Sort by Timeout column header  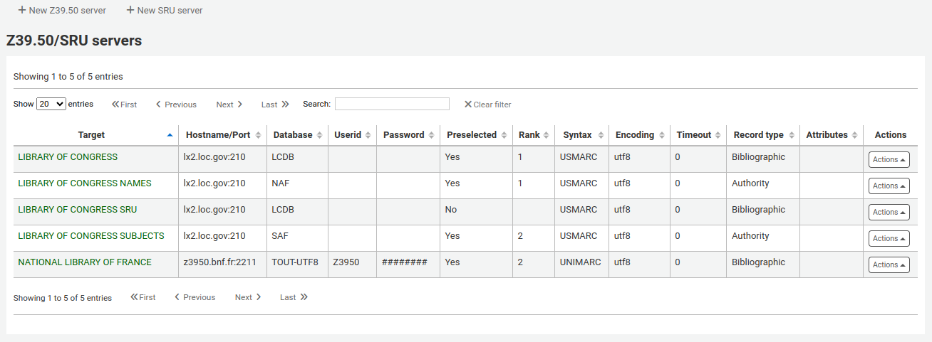698,135
